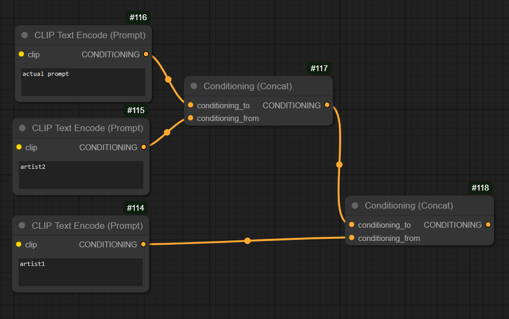Click CONDITIONING output label on node #116
509x319 pixels.
(x=111, y=55)
